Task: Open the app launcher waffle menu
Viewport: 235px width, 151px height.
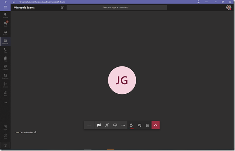Action: click(5, 7)
